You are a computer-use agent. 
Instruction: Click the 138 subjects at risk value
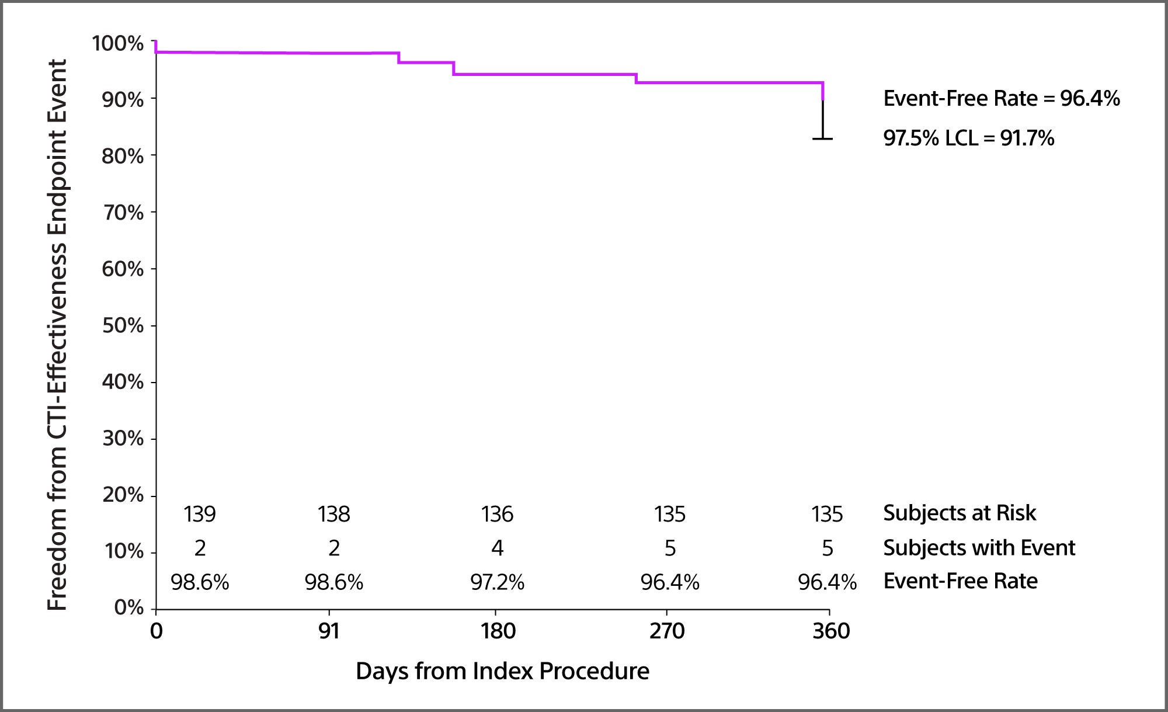[x=333, y=514]
